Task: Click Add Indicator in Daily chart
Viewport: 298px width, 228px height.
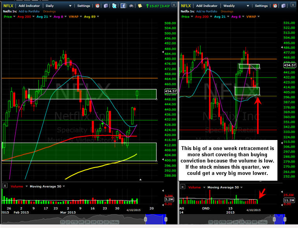Action: pyautogui.click(x=29, y=6)
